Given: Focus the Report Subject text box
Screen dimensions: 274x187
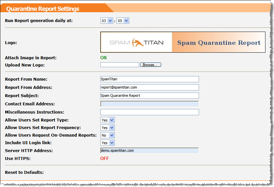Looking at the screenshot, I should click(149, 95).
